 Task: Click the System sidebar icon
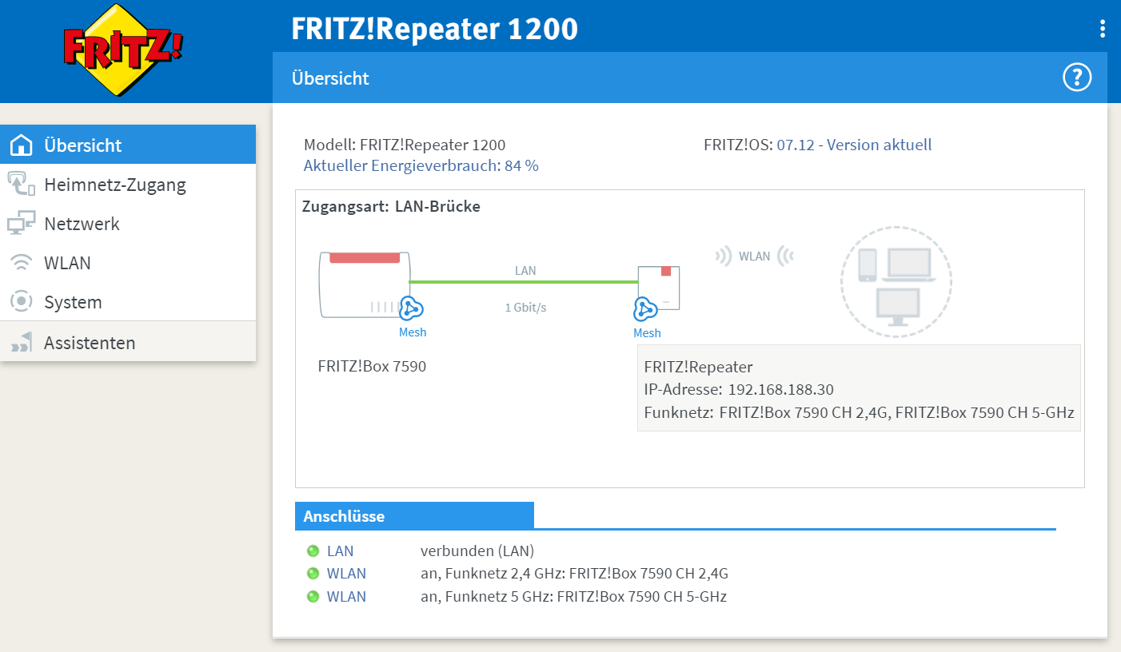(x=21, y=302)
